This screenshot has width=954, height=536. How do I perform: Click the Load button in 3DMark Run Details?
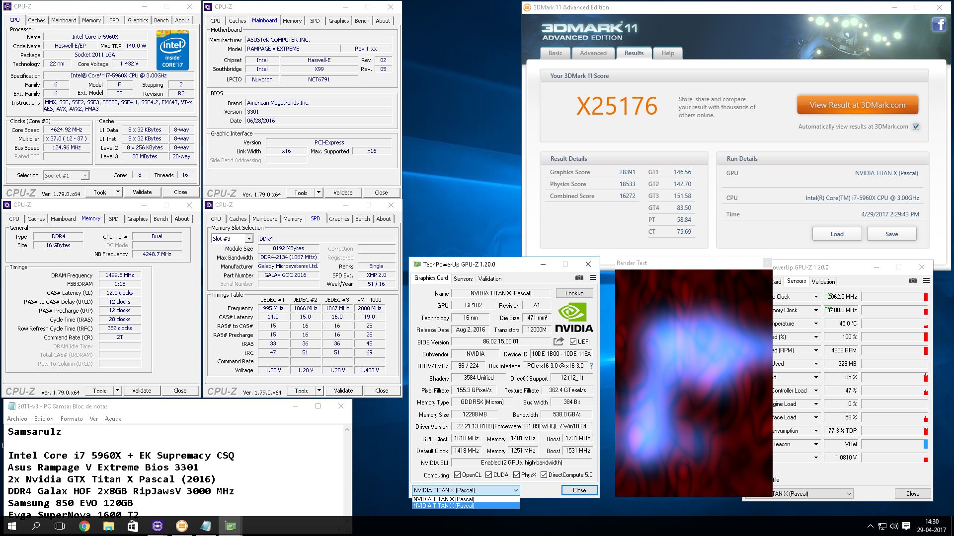pos(837,234)
